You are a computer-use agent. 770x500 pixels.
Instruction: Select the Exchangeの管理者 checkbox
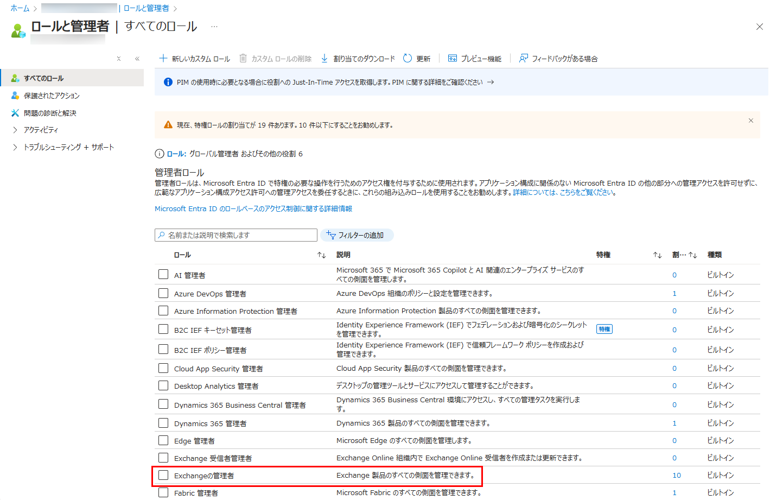pyautogui.click(x=163, y=475)
